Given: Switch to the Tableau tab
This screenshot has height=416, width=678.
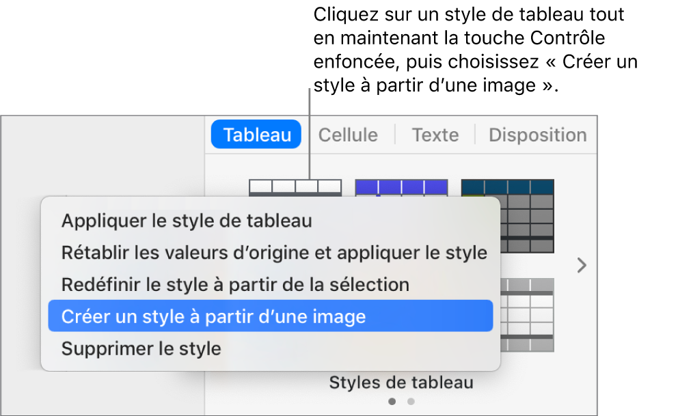Looking at the screenshot, I should tap(257, 135).
